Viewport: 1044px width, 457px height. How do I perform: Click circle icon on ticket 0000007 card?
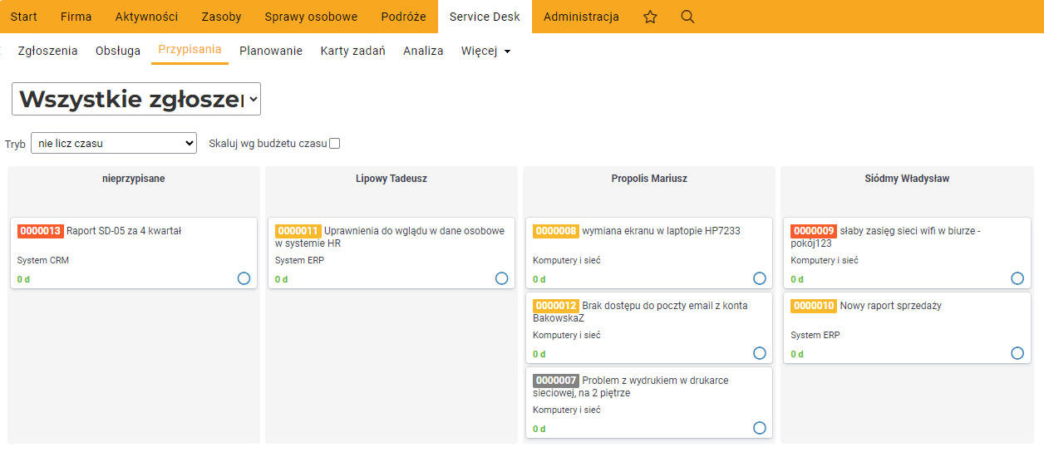click(x=759, y=428)
